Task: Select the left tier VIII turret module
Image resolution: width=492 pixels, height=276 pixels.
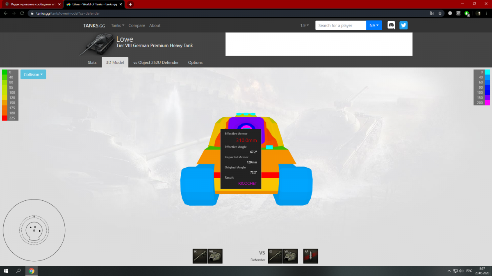Action: pyautogui.click(x=215, y=256)
